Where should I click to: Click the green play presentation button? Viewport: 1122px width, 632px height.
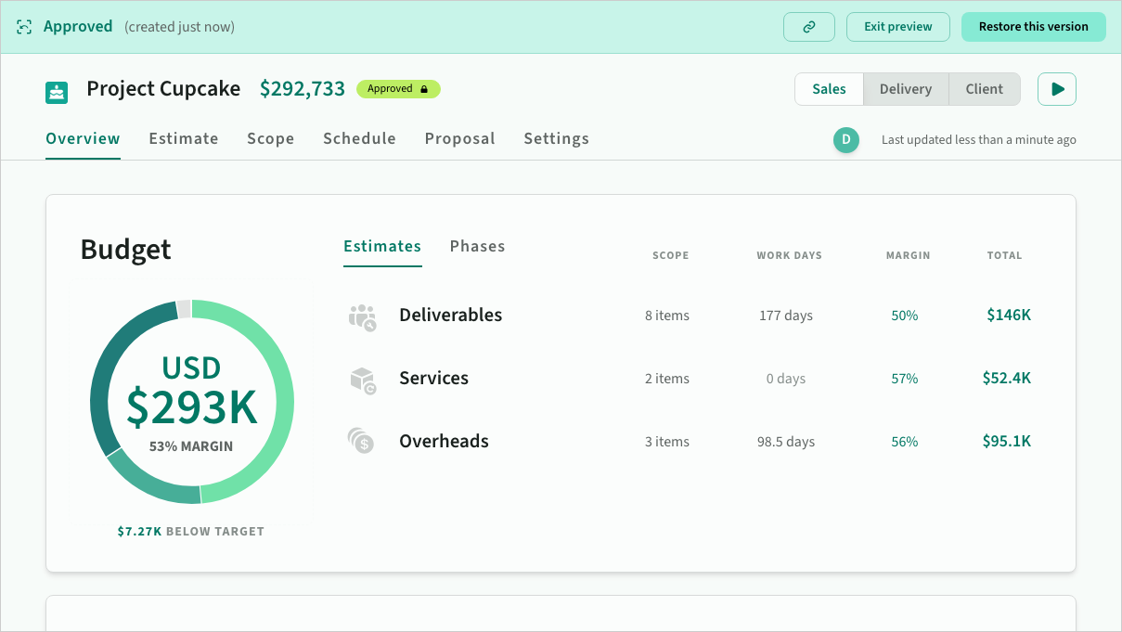[1056, 89]
